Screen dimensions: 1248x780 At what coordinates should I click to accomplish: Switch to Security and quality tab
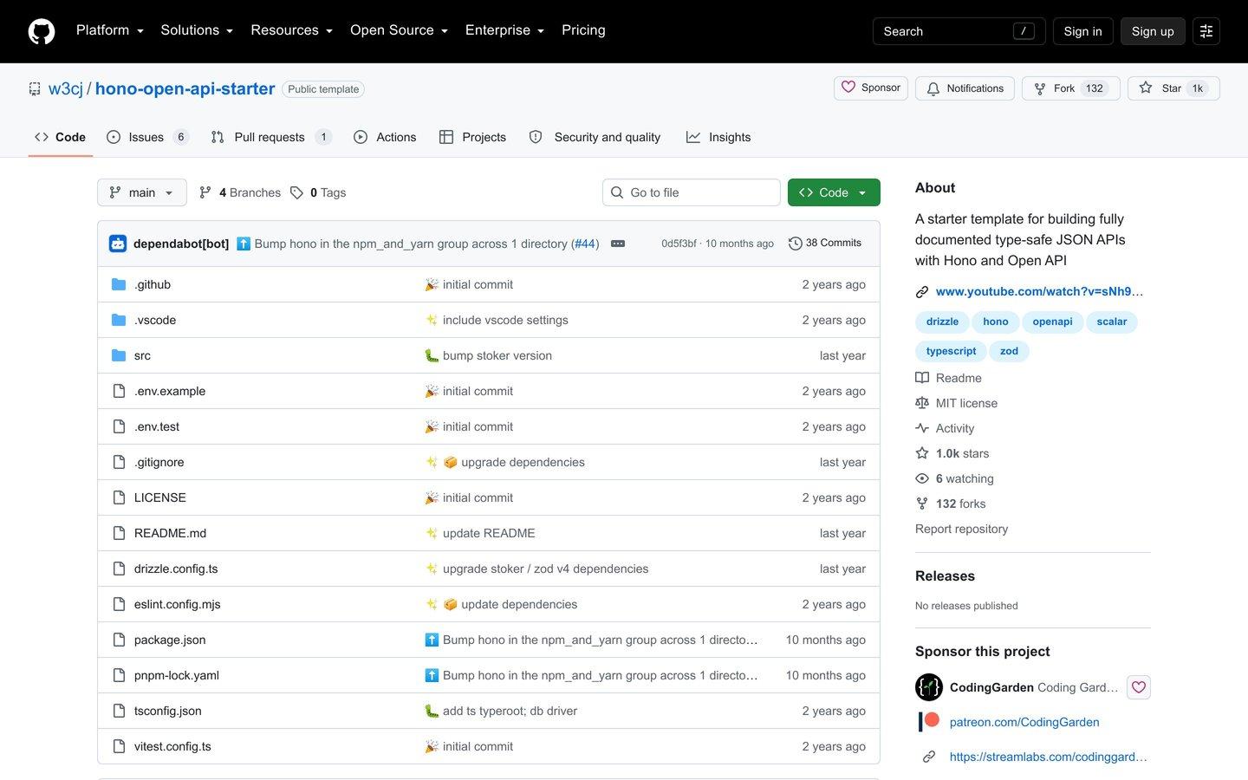tap(595, 137)
